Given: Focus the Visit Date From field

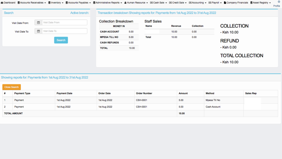Looking at the screenshot, I should [65, 23].
